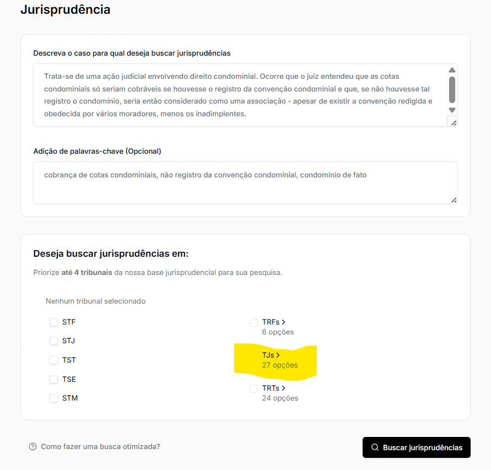491x470 pixels.
Task: Click the question mark help icon
Action: pyautogui.click(x=33, y=447)
